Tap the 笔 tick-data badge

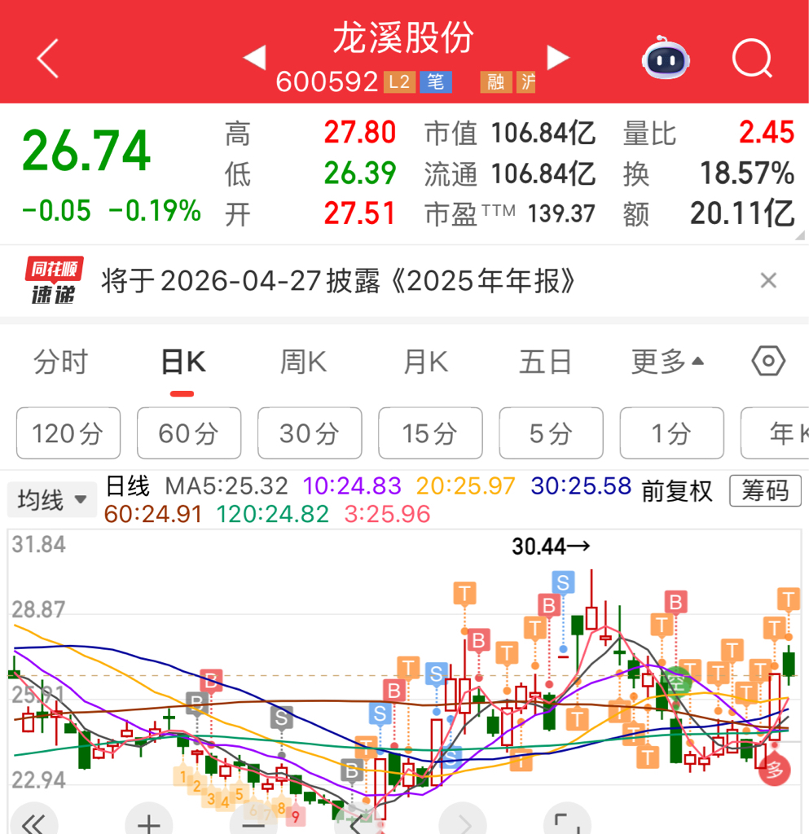click(x=436, y=82)
